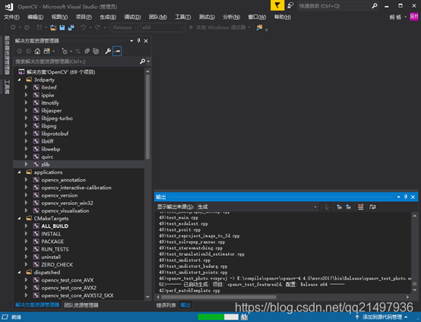Click the Redo toolbar icon
The height and width of the screenshot is (322, 421).
click(97, 27)
